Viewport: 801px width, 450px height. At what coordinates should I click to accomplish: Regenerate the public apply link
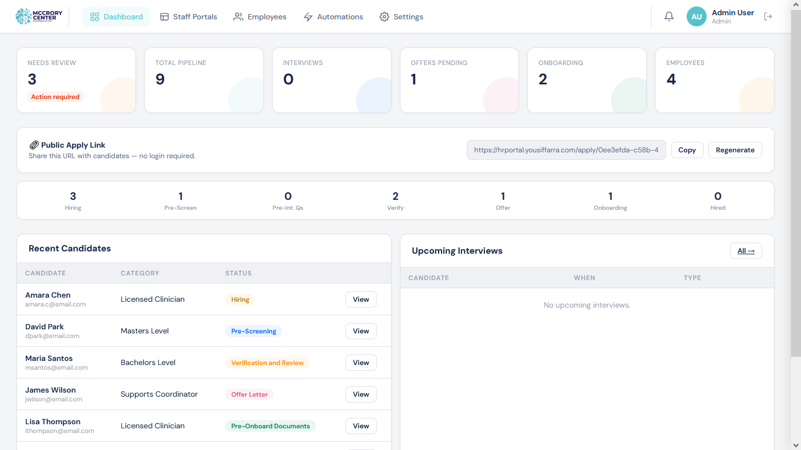point(735,150)
